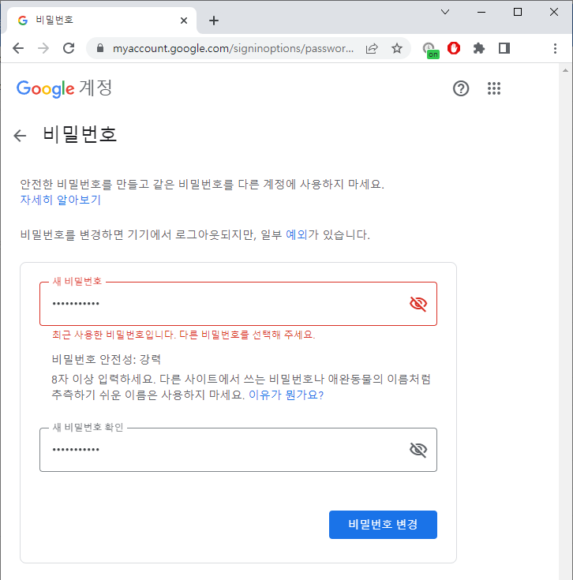Click the scrollbar up arrow

565,70
